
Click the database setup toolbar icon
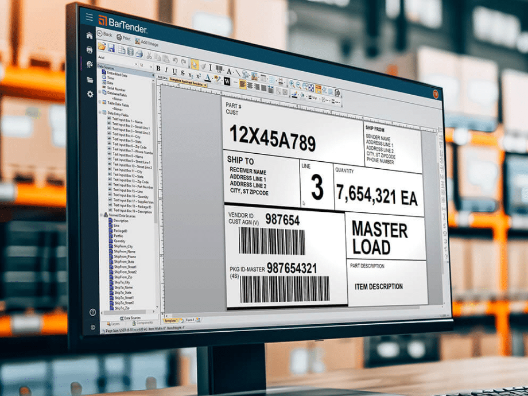point(130,51)
